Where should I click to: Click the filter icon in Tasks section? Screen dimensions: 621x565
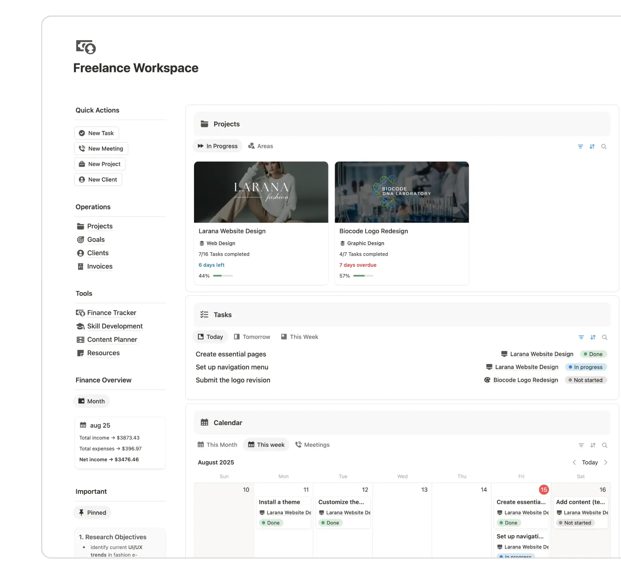tap(581, 337)
